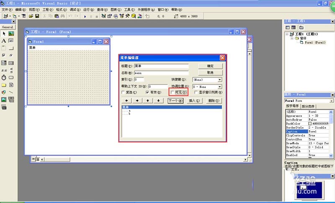The width and height of the screenshot is (335, 203).
Task: Click the right arrow indent button
Action: point(137,101)
